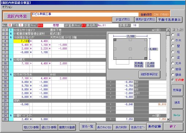The image size is (186, 133).
Task: Click the 2.000 cell in row 18
Action: point(22,93)
